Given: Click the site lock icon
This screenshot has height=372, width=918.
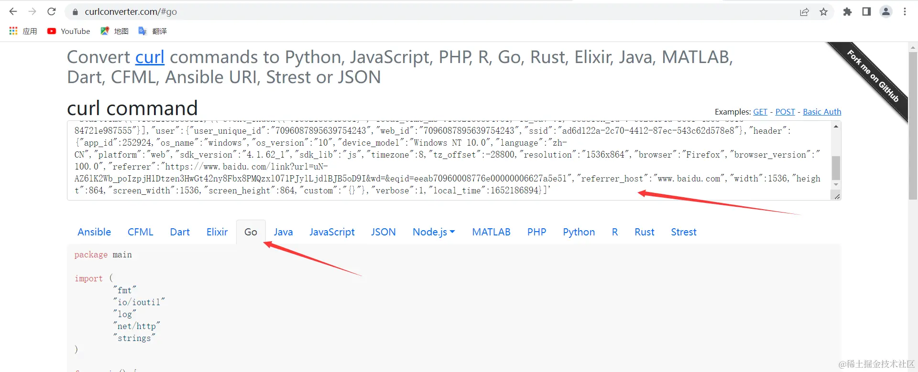Looking at the screenshot, I should pos(75,12).
